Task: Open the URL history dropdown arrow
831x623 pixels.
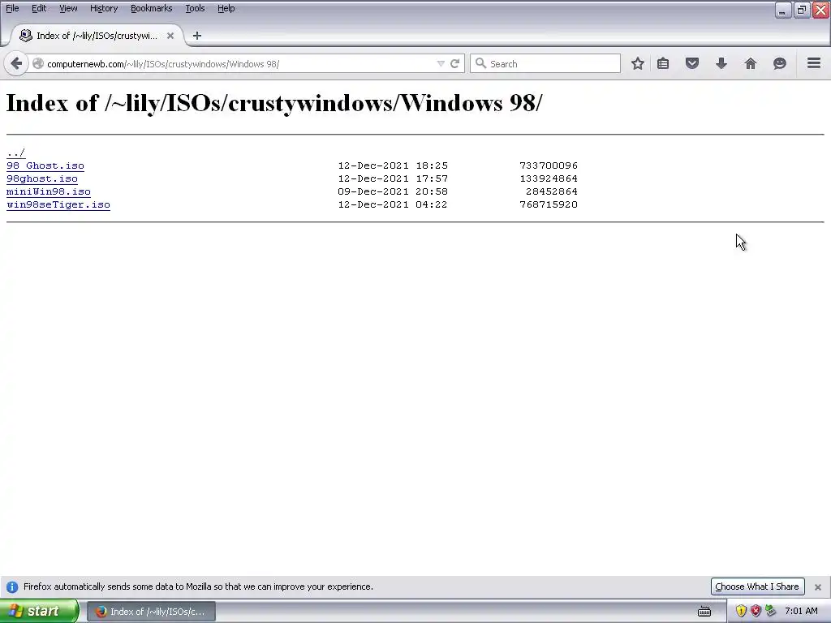Action: [x=441, y=63]
